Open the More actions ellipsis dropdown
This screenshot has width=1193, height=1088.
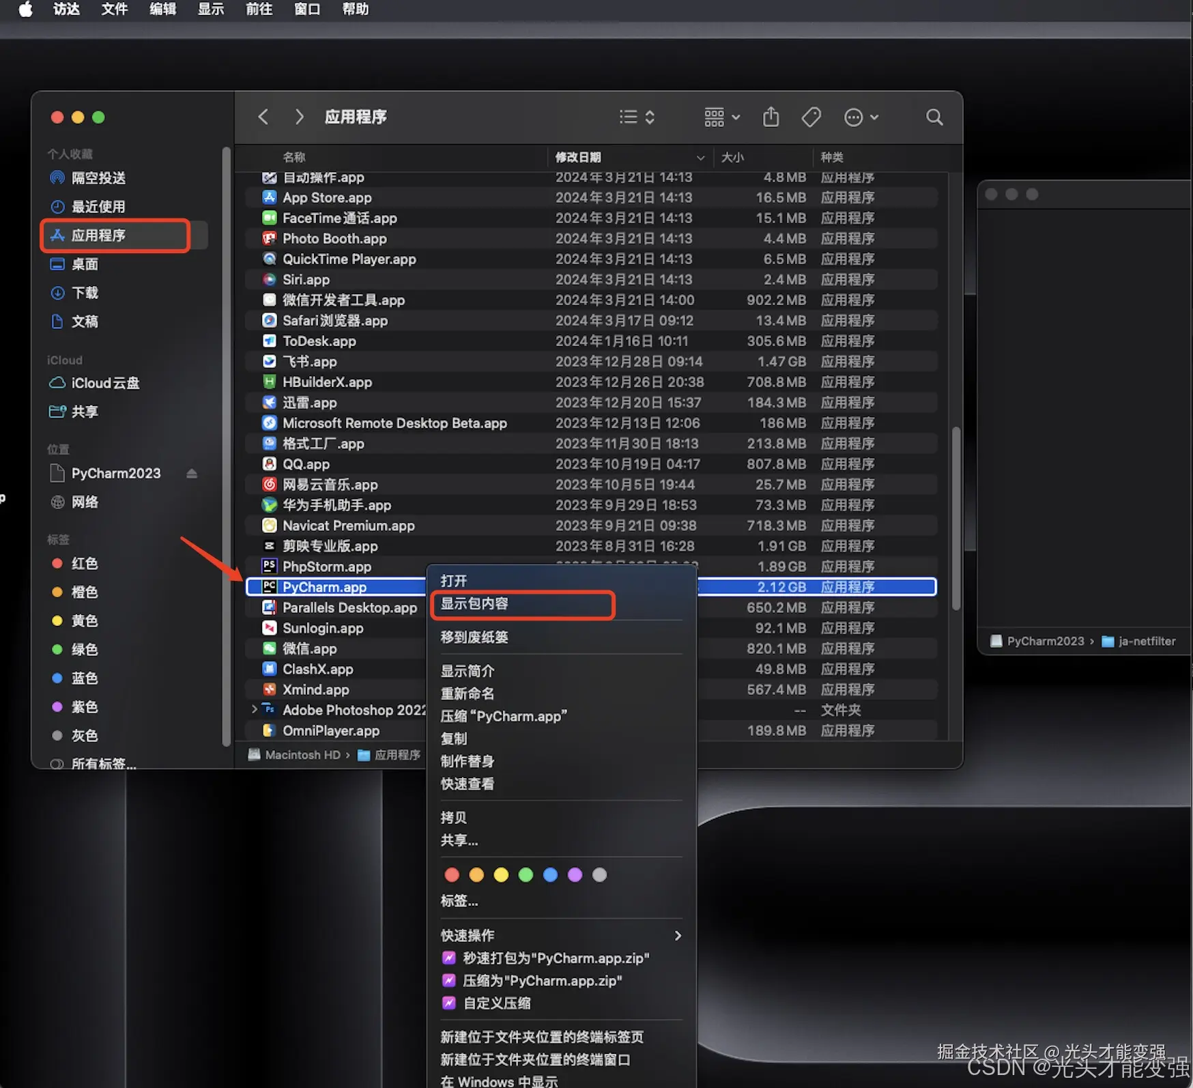(861, 117)
